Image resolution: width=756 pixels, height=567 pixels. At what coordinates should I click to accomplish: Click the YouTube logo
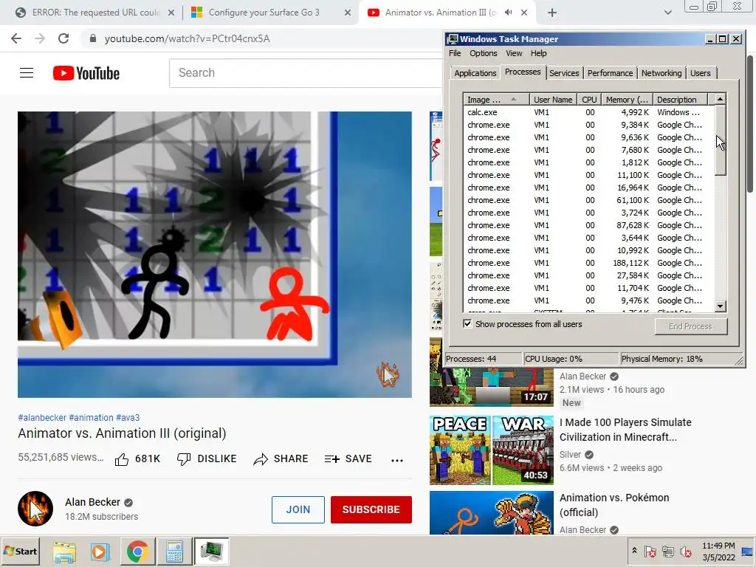coord(86,73)
